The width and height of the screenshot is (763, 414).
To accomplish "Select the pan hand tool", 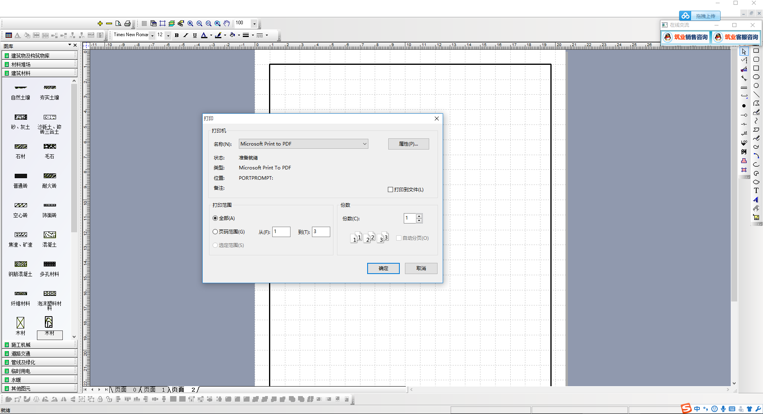I will click(227, 23).
